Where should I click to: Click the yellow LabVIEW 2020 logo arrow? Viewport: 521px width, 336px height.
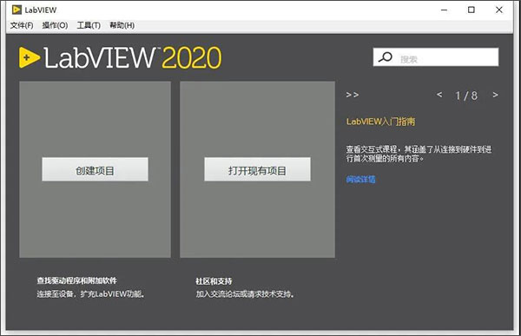(x=30, y=57)
